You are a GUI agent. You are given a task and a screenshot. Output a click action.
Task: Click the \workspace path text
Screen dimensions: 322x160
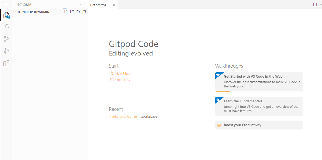point(149,117)
